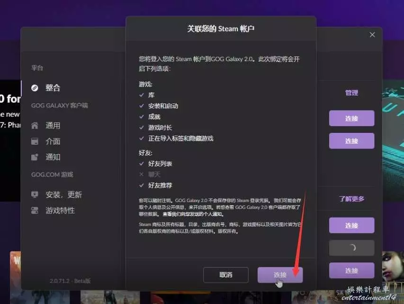This screenshot has height=304, width=404.
Task: Click the 整合 link icon in sidebar
Action: point(35,88)
